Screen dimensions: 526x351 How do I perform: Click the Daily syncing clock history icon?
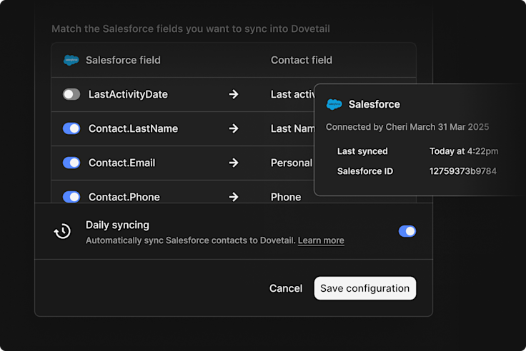(x=62, y=231)
